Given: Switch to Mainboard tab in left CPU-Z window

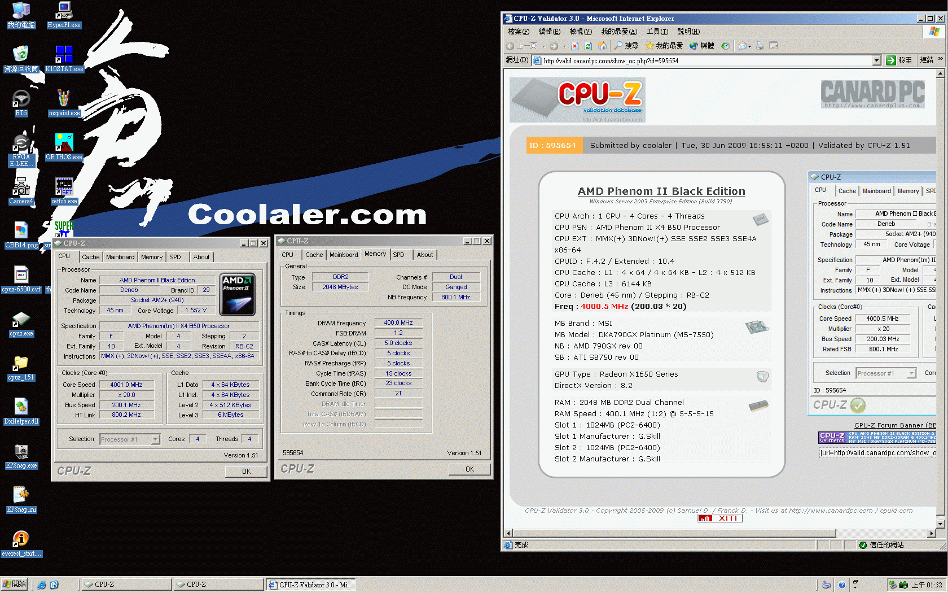Looking at the screenshot, I should pyautogui.click(x=120, y=257).
